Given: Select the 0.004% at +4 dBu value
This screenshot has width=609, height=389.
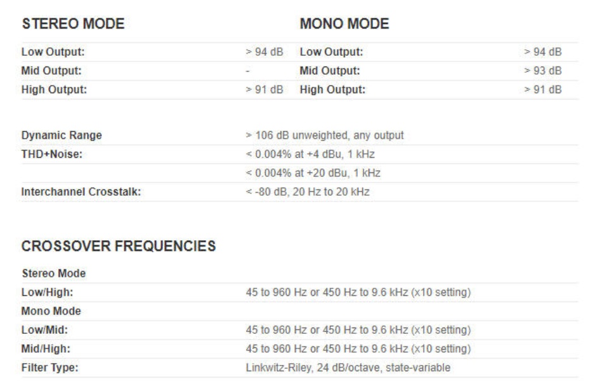Looking at the screenshot, I should click(313, 154).
